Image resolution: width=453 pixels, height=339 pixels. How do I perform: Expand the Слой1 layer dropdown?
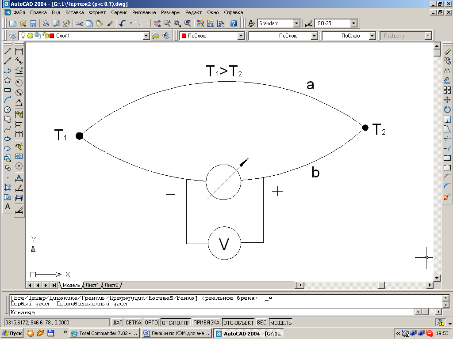click(146, 36)
